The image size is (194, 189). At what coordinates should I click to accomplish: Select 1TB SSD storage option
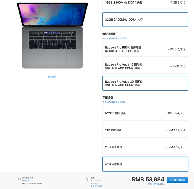coord(145,130)
